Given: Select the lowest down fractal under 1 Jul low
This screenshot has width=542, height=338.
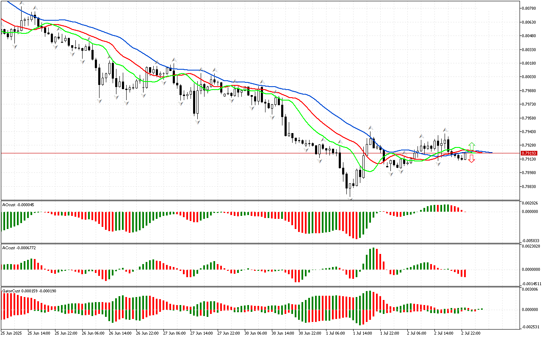Looking at the screenshot, I should coord(350,197).
